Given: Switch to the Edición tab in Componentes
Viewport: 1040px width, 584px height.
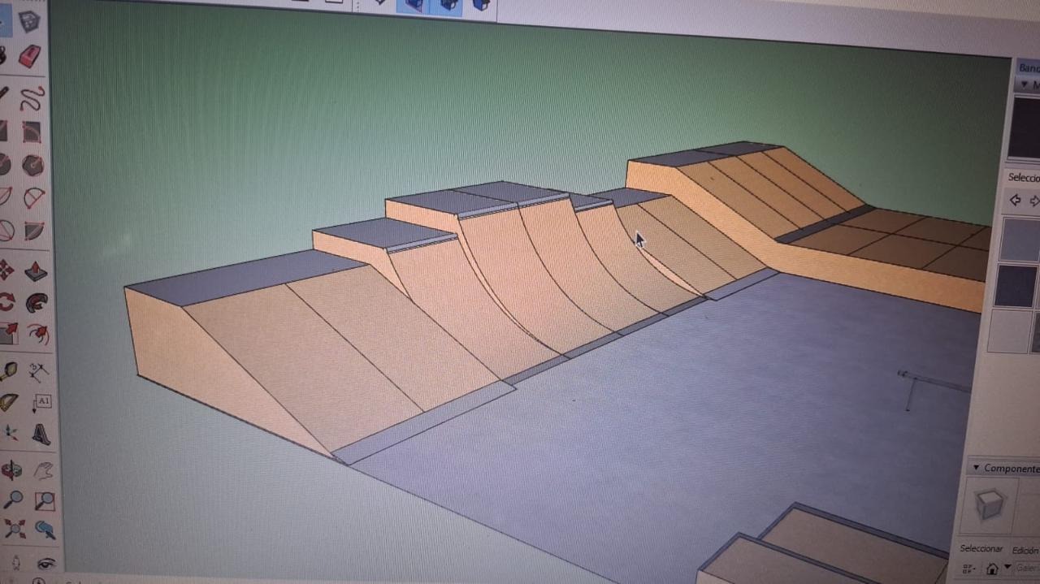Looking at the screenshot, I should coord(1025,550).
